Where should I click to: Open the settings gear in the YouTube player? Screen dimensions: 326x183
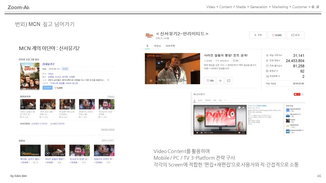point(239,133)
